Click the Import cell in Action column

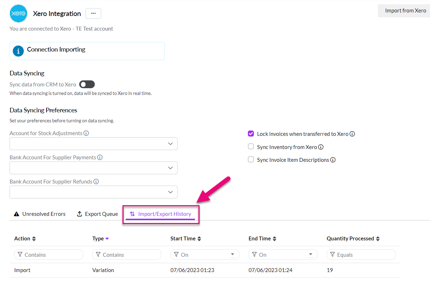[22, 270]
